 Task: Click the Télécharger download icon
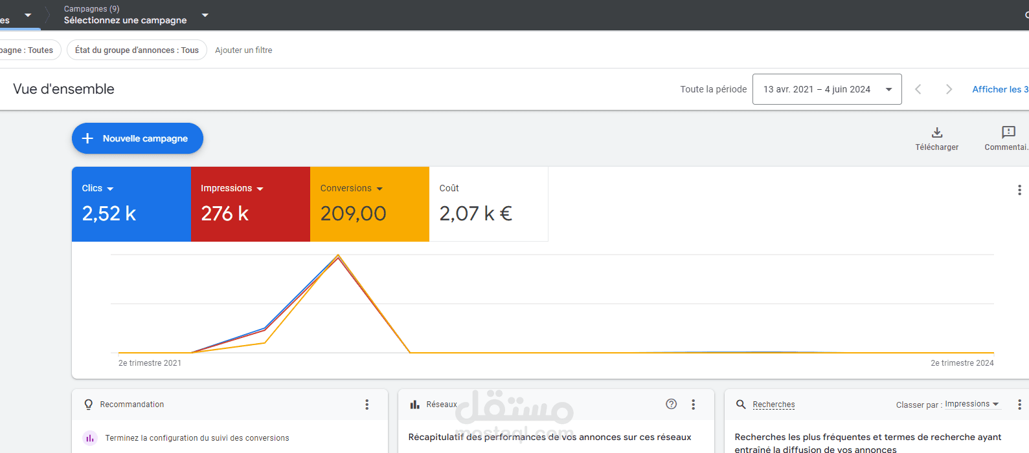click(937, 132)
